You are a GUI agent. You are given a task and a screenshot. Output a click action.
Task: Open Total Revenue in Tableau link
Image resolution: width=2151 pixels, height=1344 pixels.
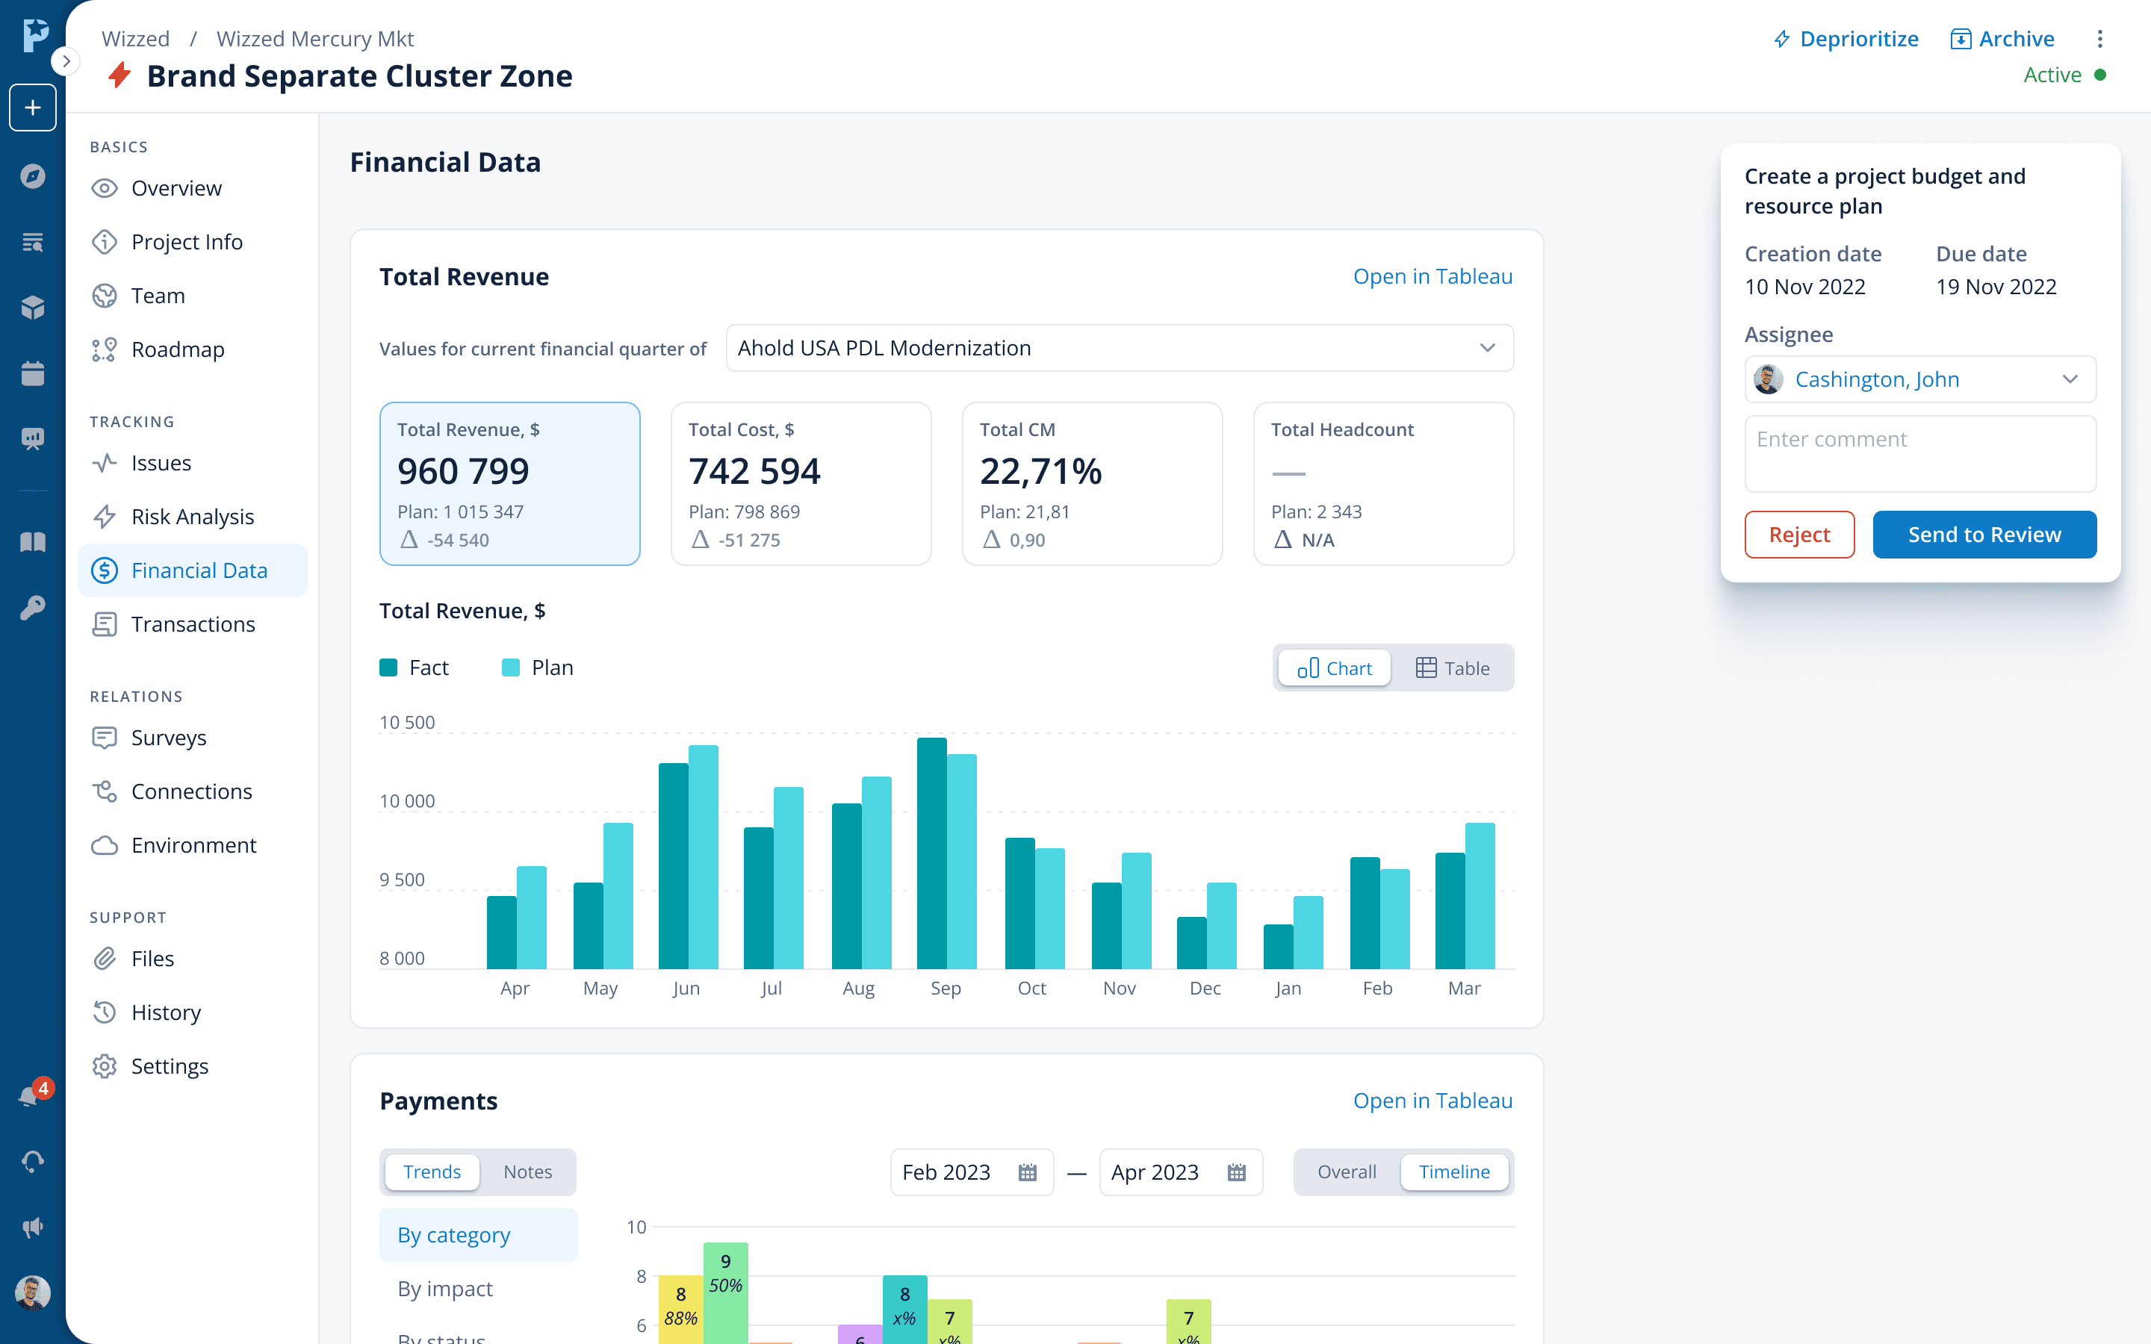[1432, 276]
